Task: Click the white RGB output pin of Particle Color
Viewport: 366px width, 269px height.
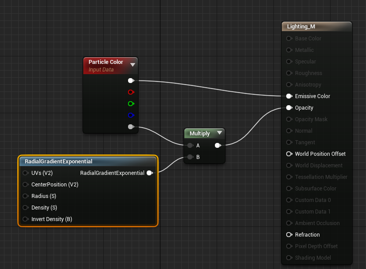Action: 131,81
